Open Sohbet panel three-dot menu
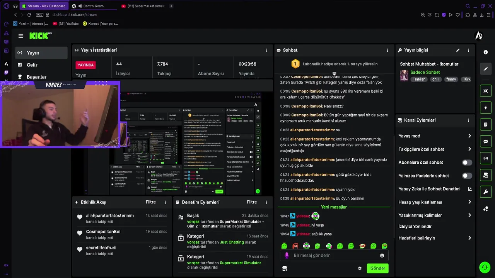 [387, 50]
